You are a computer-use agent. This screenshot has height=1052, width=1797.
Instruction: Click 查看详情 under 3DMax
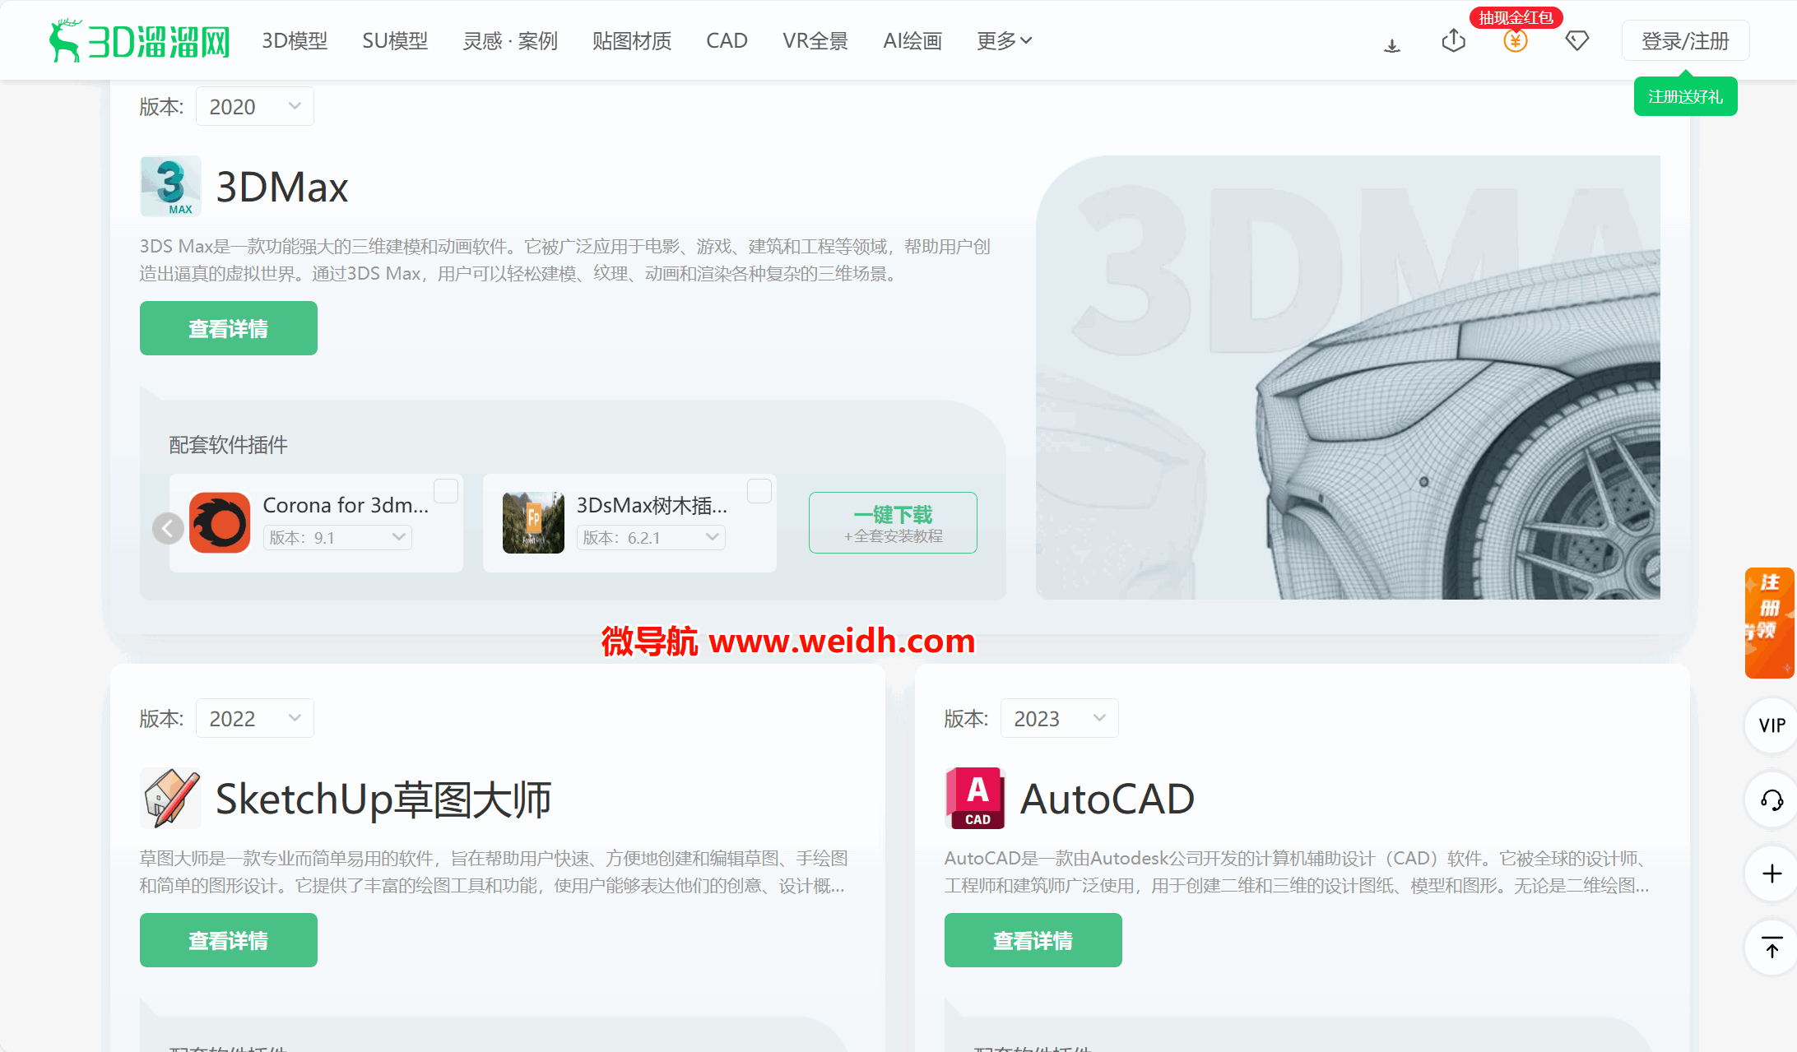(x=229, y=328)
